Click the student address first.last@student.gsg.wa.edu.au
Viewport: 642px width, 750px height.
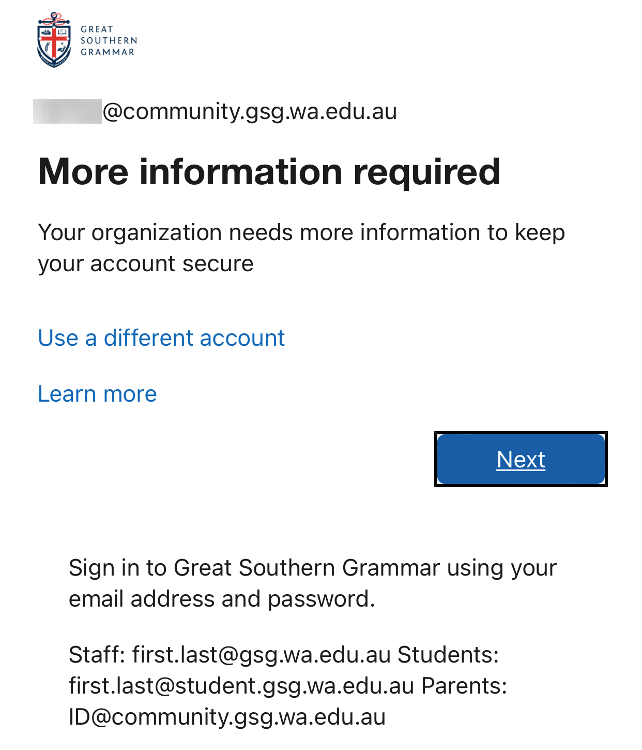[241, 686]
